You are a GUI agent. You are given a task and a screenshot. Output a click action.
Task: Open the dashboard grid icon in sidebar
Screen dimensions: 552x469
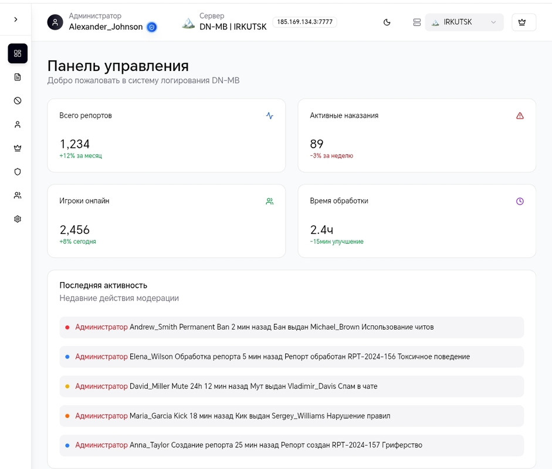18,53
